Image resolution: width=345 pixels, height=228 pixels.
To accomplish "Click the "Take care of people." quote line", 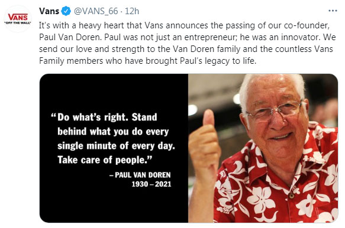I will (105, 159).
